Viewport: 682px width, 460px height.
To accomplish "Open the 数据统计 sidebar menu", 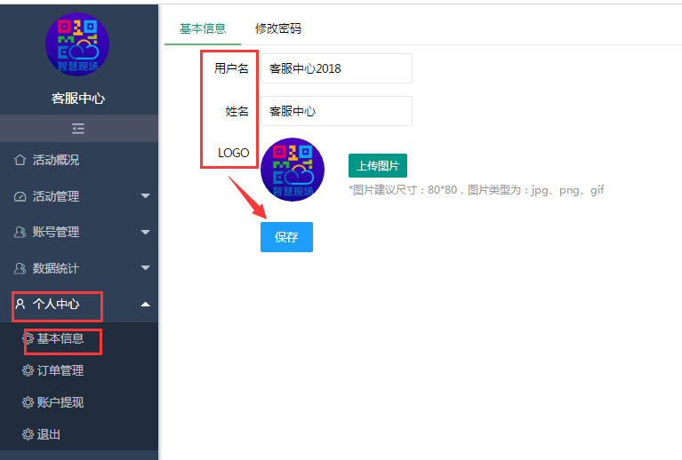I will coord(79,268).
